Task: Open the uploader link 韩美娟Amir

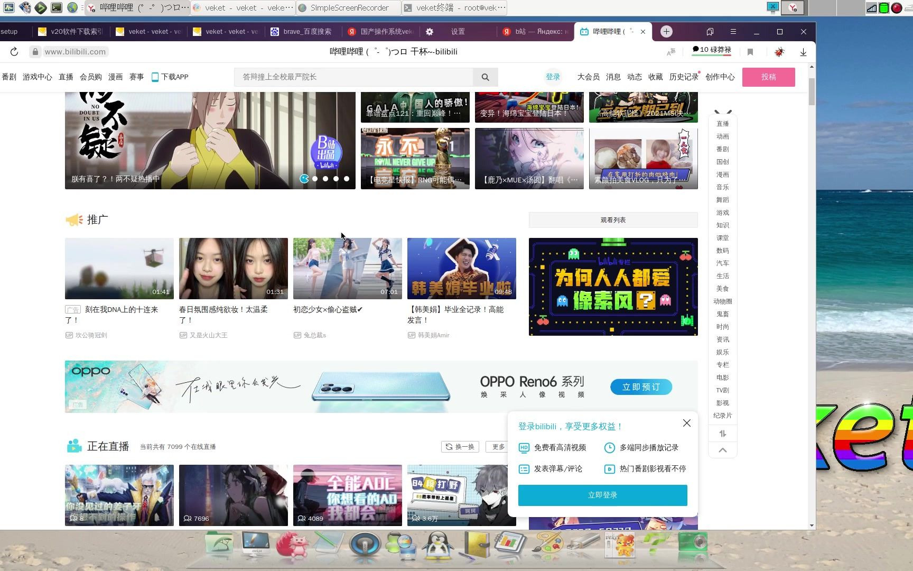Action: 433,335
